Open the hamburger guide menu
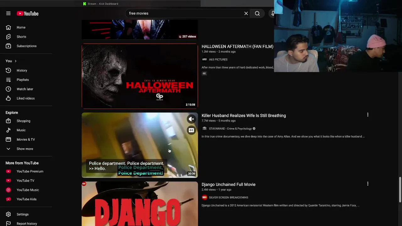This screenshot has width=402, height=226. [x=8, y=13]
